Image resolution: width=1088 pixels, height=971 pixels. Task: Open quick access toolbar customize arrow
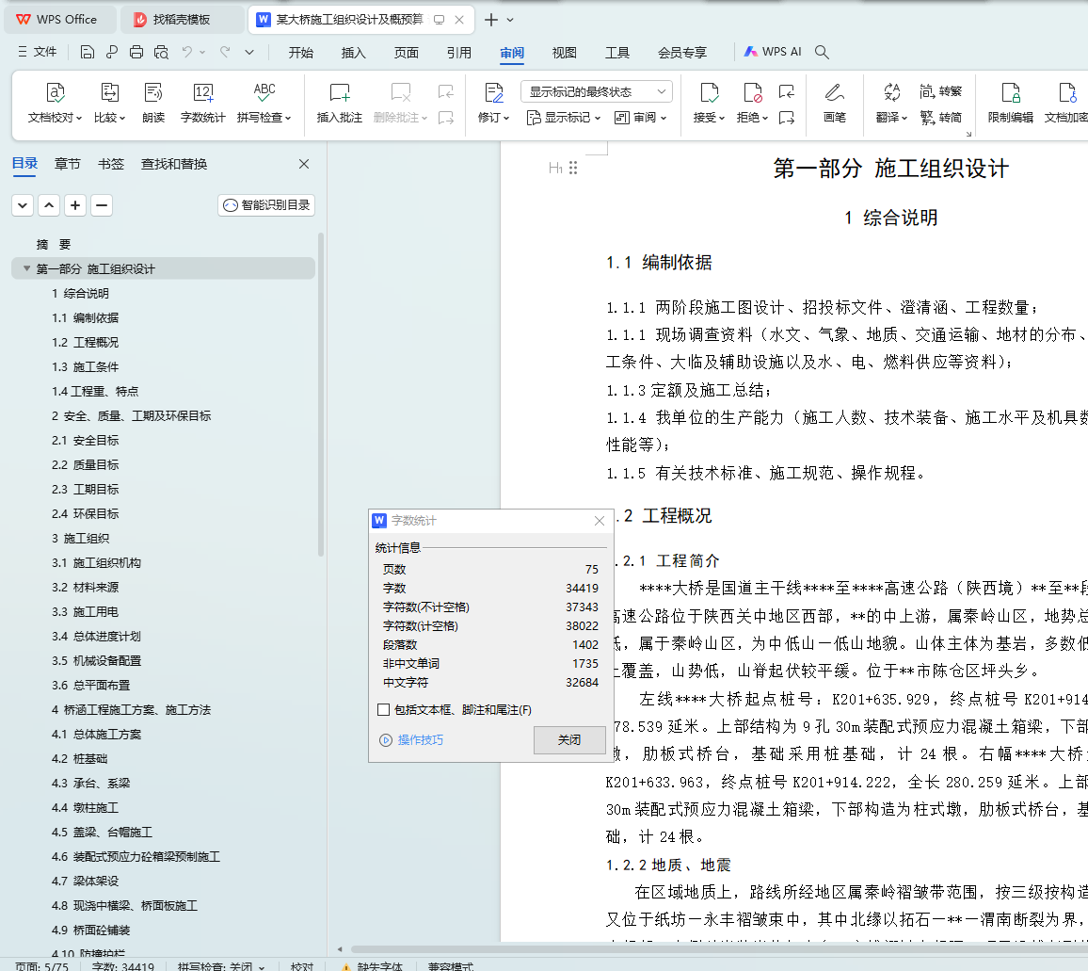[249, 52]
